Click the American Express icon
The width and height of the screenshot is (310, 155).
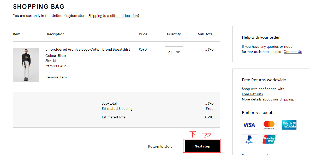(x=289, y=125)
